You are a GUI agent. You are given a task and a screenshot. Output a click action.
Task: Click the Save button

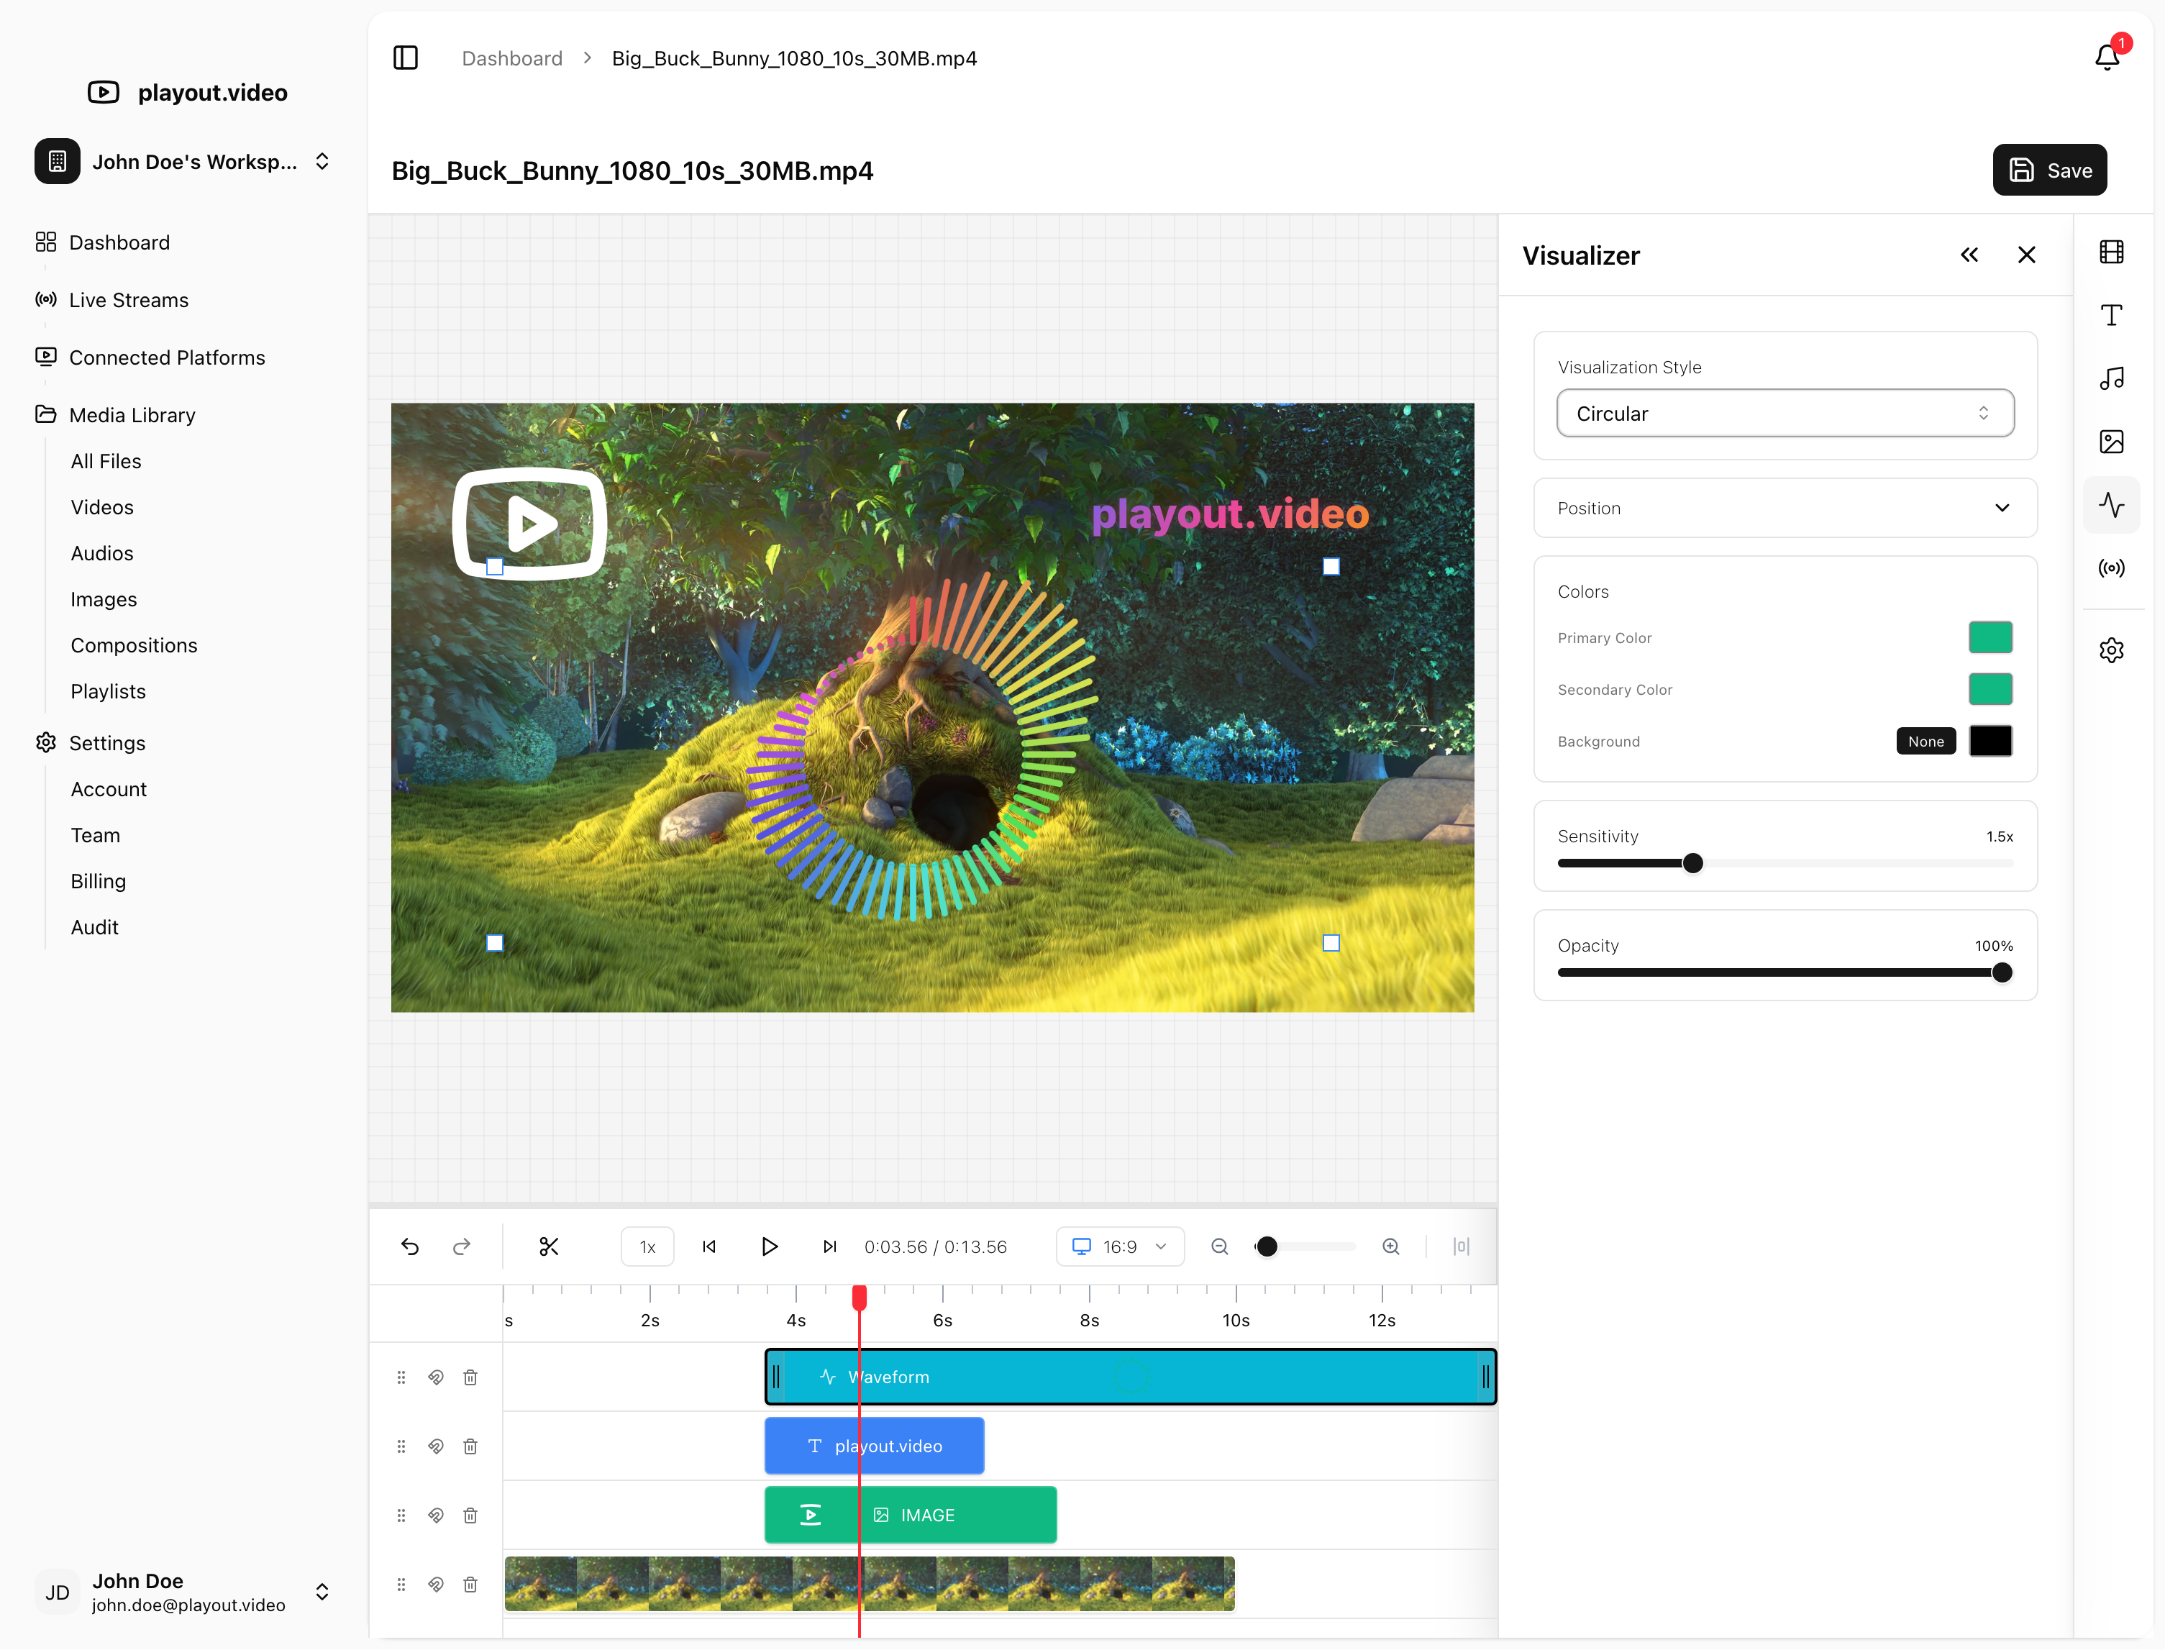coord(2049,170)
